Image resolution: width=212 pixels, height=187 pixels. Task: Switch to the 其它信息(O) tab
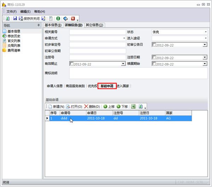[94, 25]
